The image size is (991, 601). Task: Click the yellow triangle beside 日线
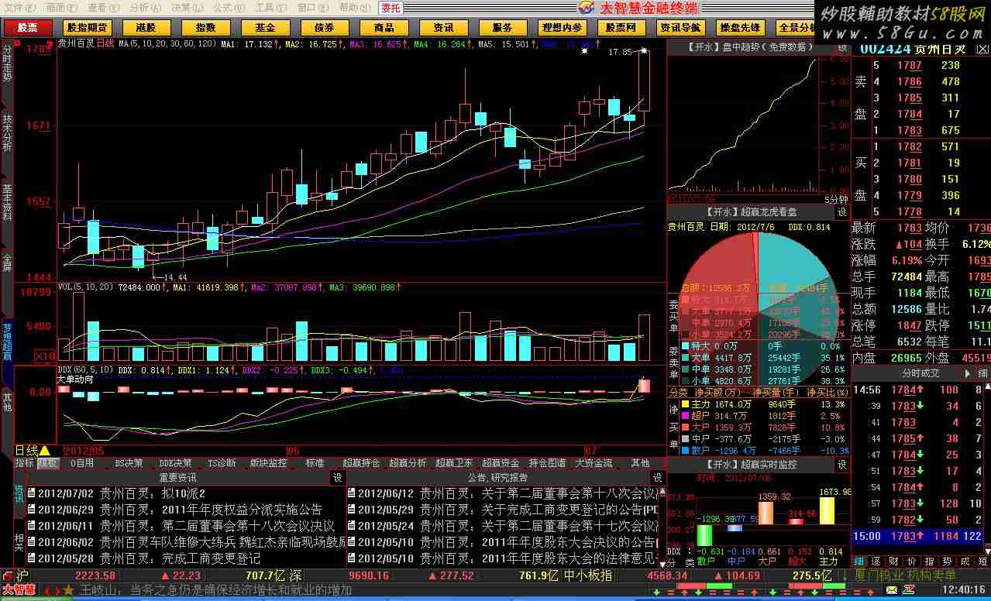pyautogui.click(x=45, y=450)
